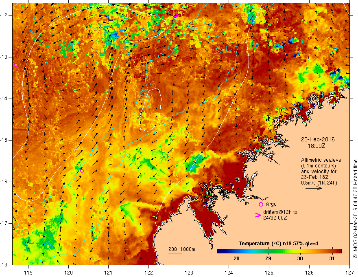
Task: Click the latitude label '-18'
Action: [x=4, y=265]
